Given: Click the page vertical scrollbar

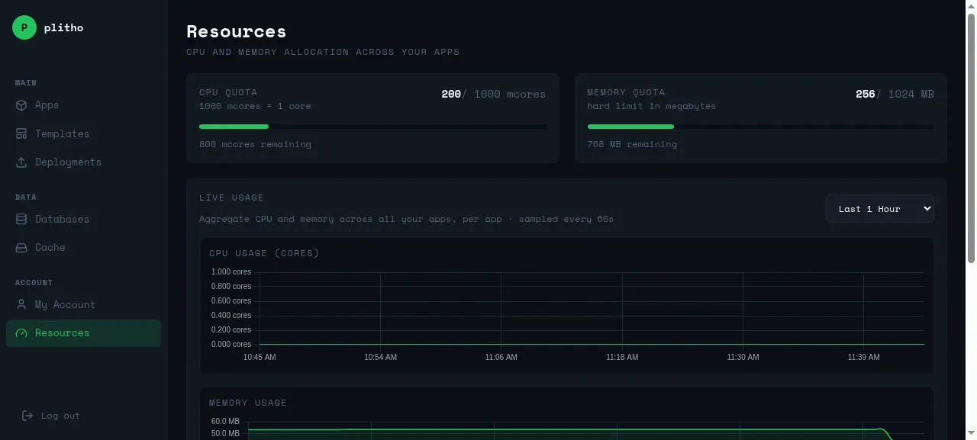Looking at the screenshot, I should 971,137.
